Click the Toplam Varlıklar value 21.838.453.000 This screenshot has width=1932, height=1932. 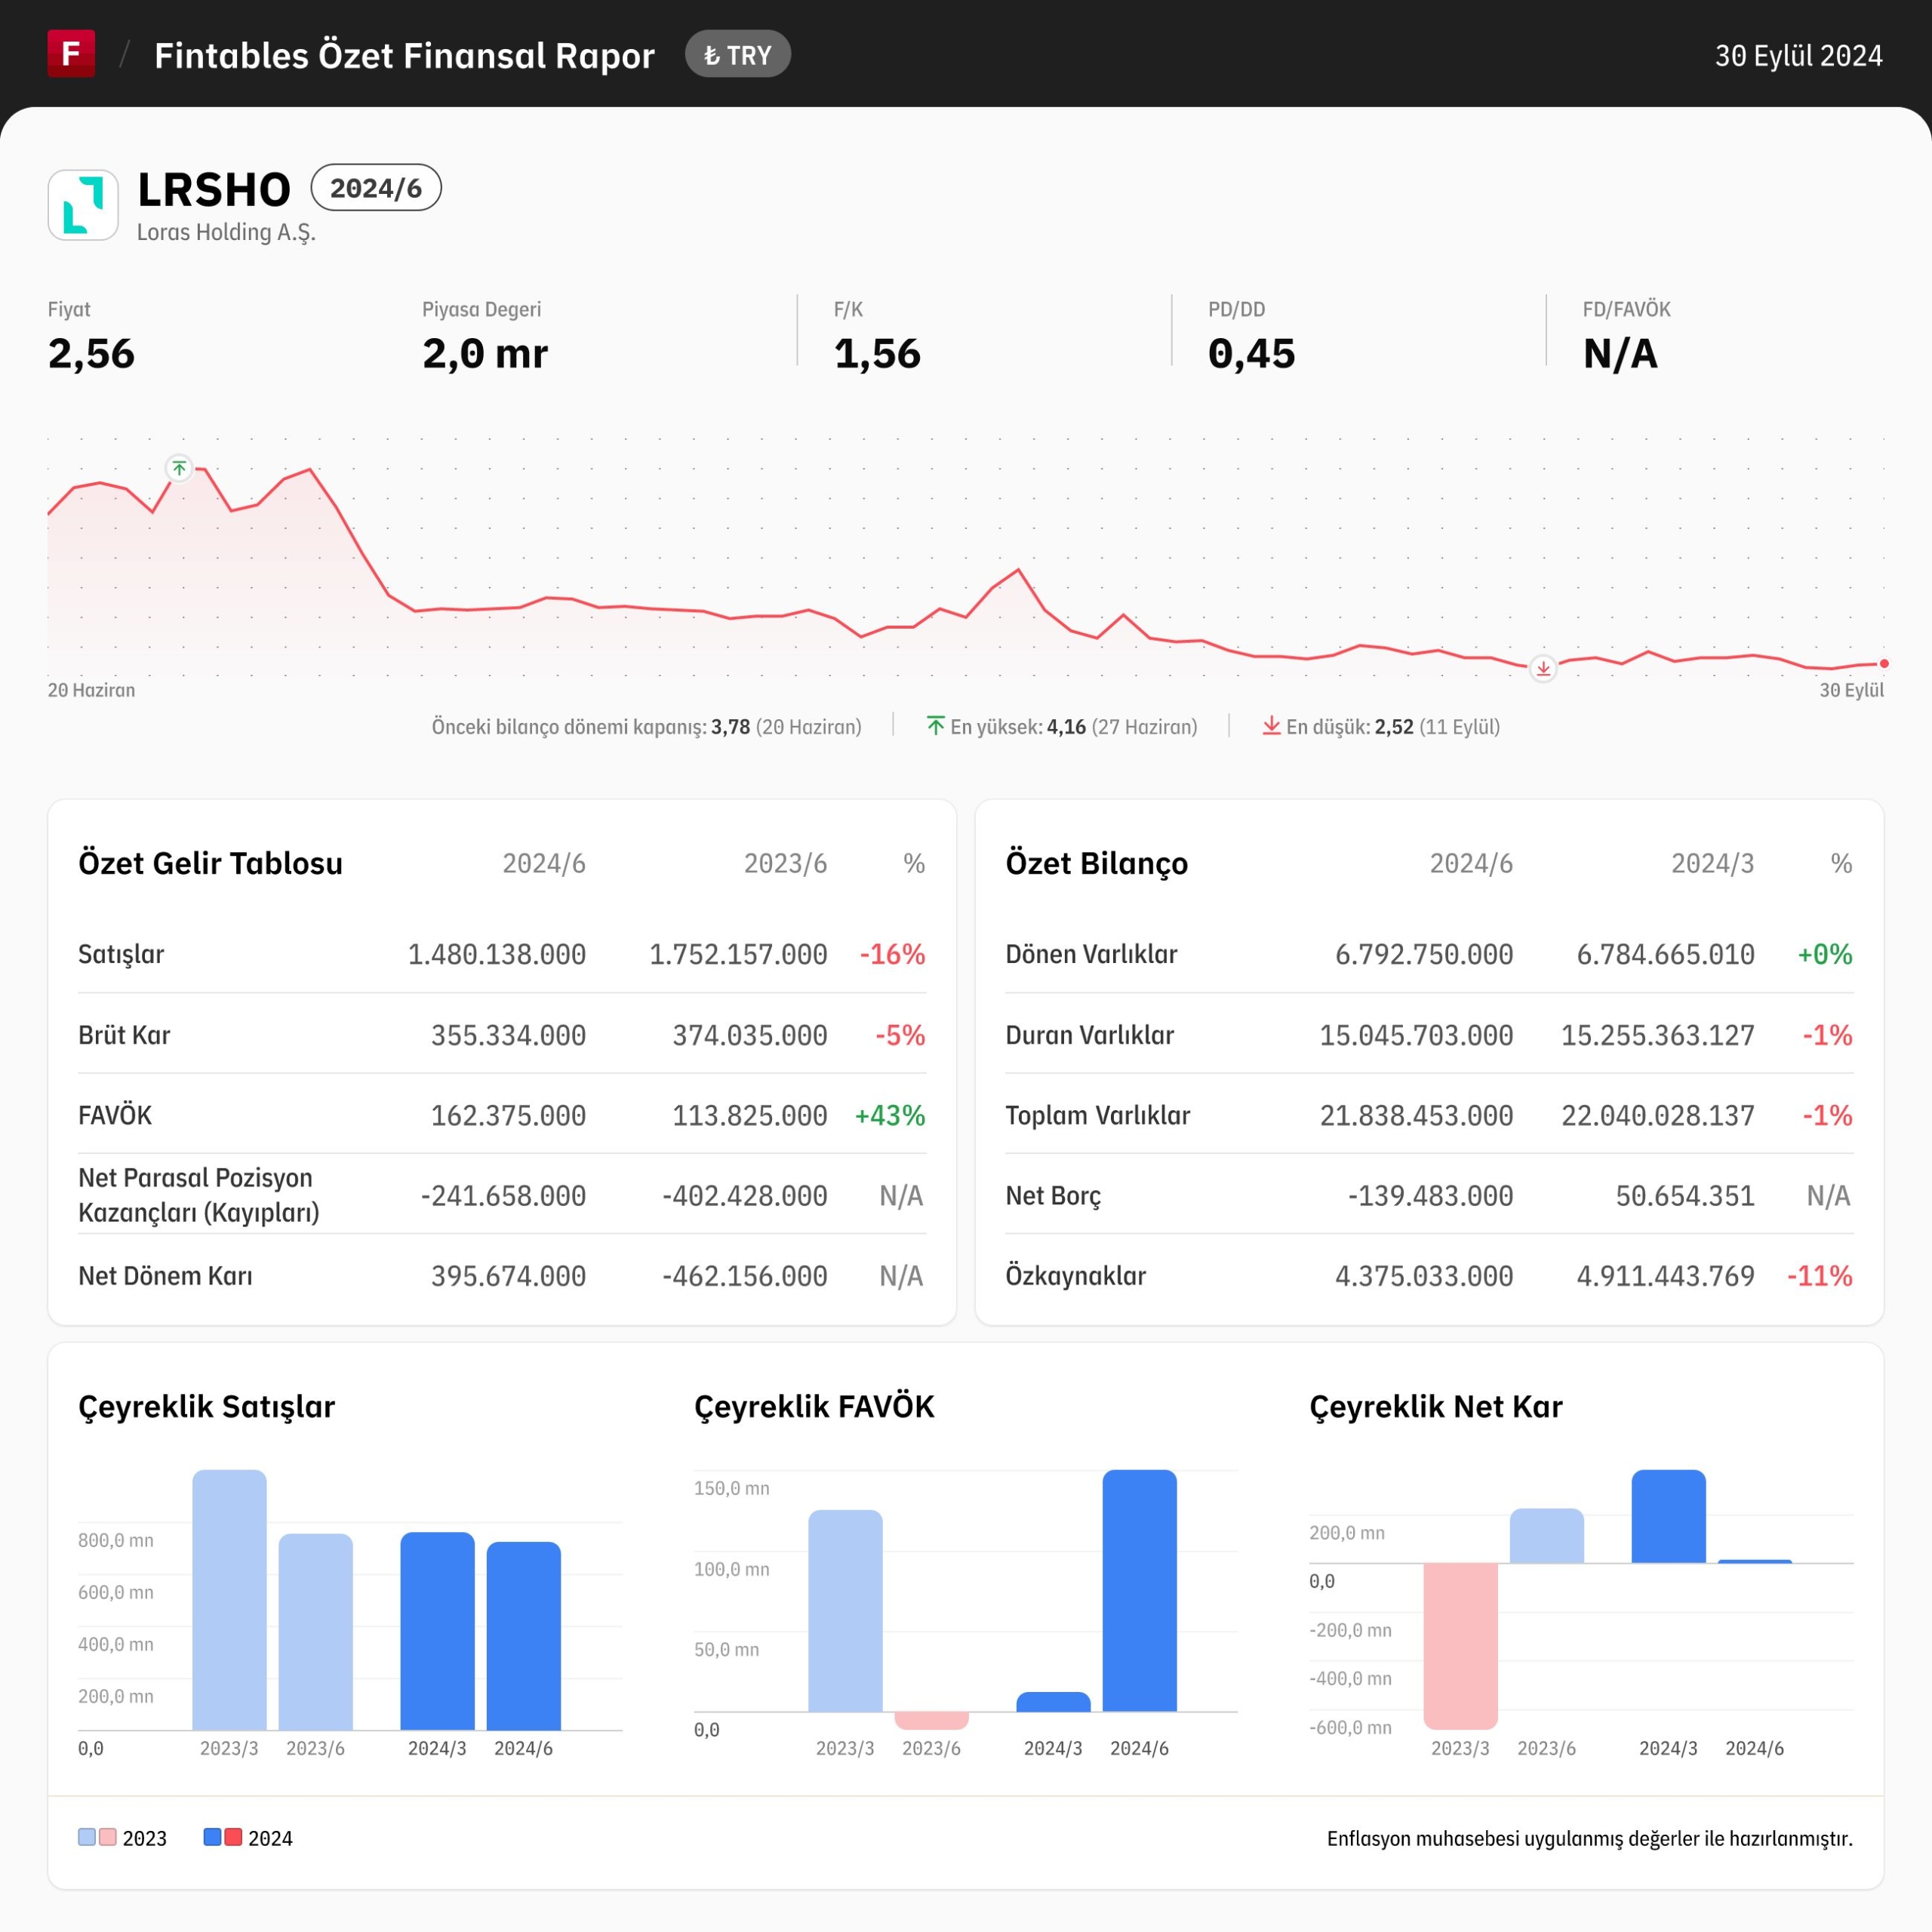click(x=1416, y=1115)
